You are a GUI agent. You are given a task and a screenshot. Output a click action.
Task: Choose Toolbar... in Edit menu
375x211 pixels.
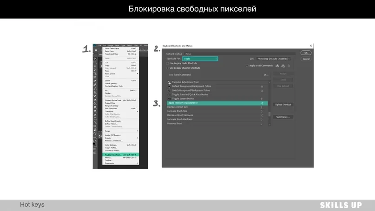point(120,160)
